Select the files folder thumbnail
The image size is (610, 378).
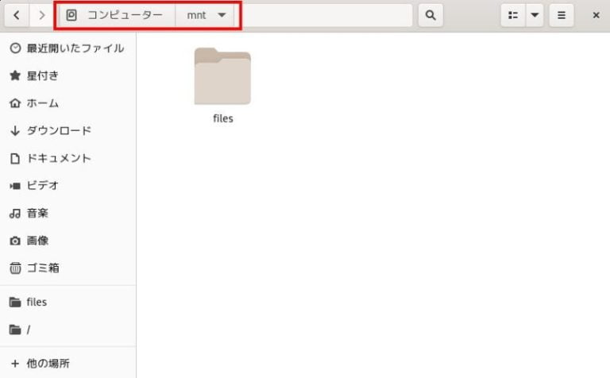pos(222,77)
